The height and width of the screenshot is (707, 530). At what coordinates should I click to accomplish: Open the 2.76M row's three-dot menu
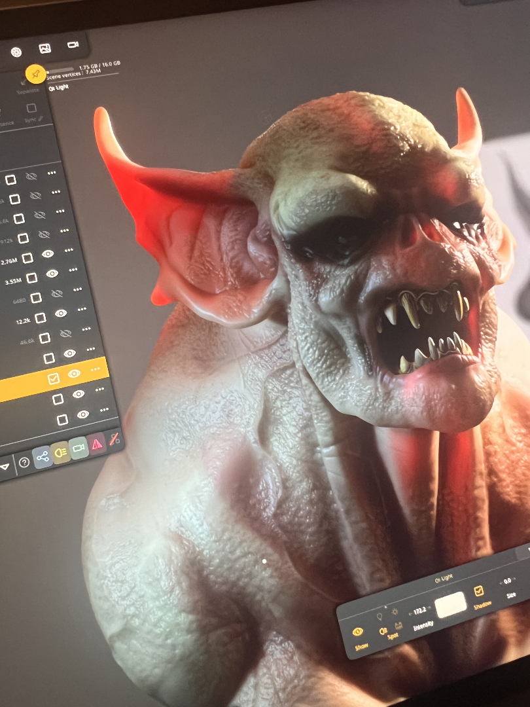(x=69, y=250)
